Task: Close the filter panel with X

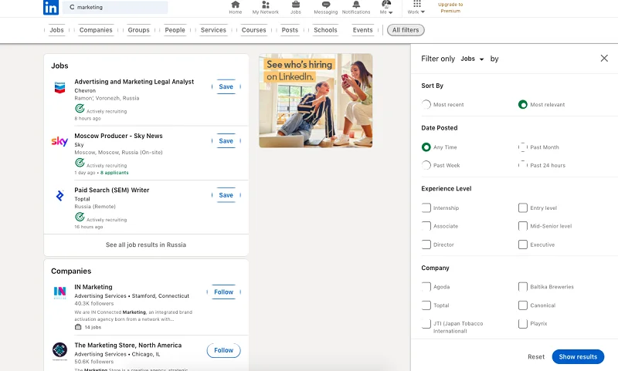Action: point(604,59)
